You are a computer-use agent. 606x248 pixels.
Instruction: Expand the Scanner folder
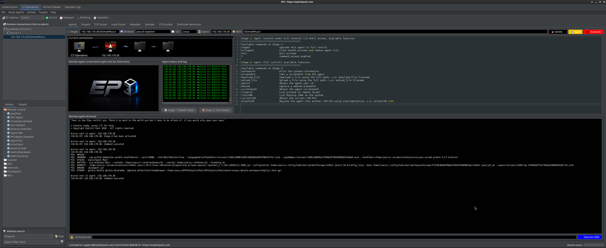[x=10, y=160]
